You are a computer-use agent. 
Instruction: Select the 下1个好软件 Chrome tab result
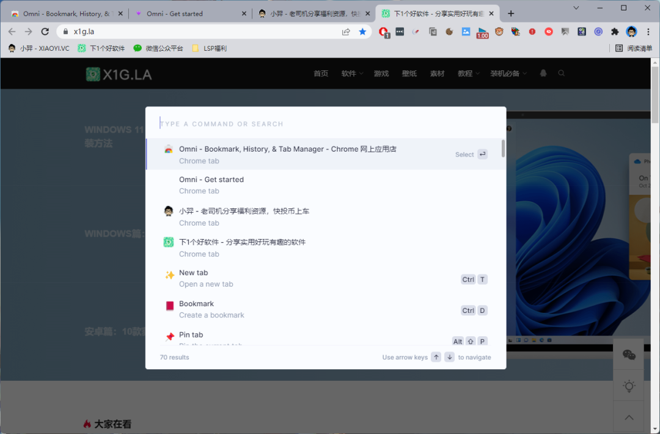[x=324, y=248]
